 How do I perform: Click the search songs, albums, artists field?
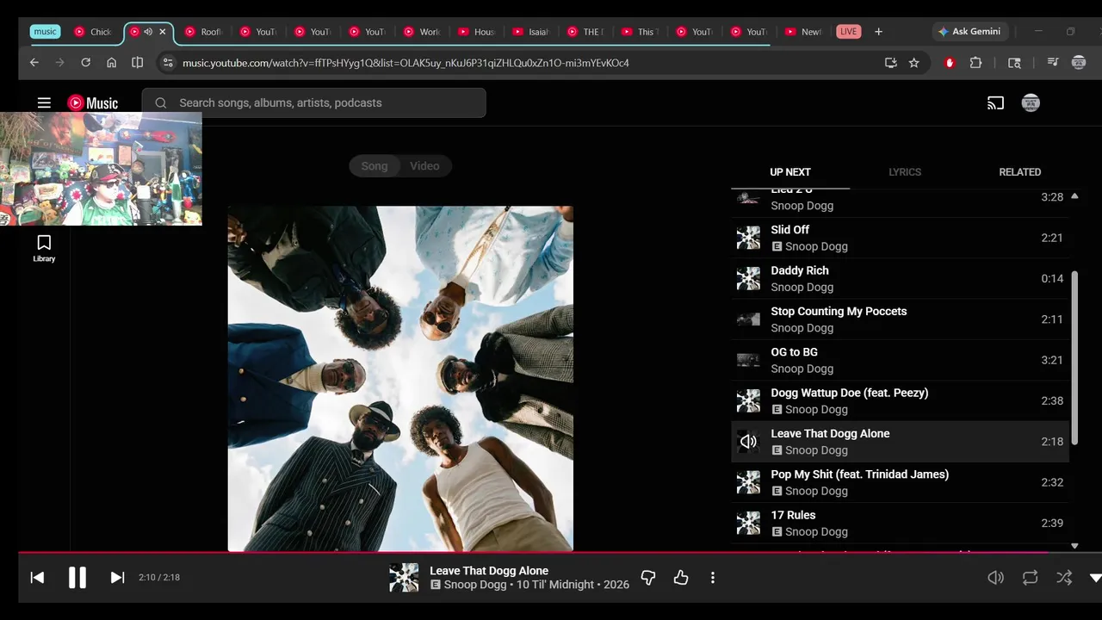tap(314, 102)
